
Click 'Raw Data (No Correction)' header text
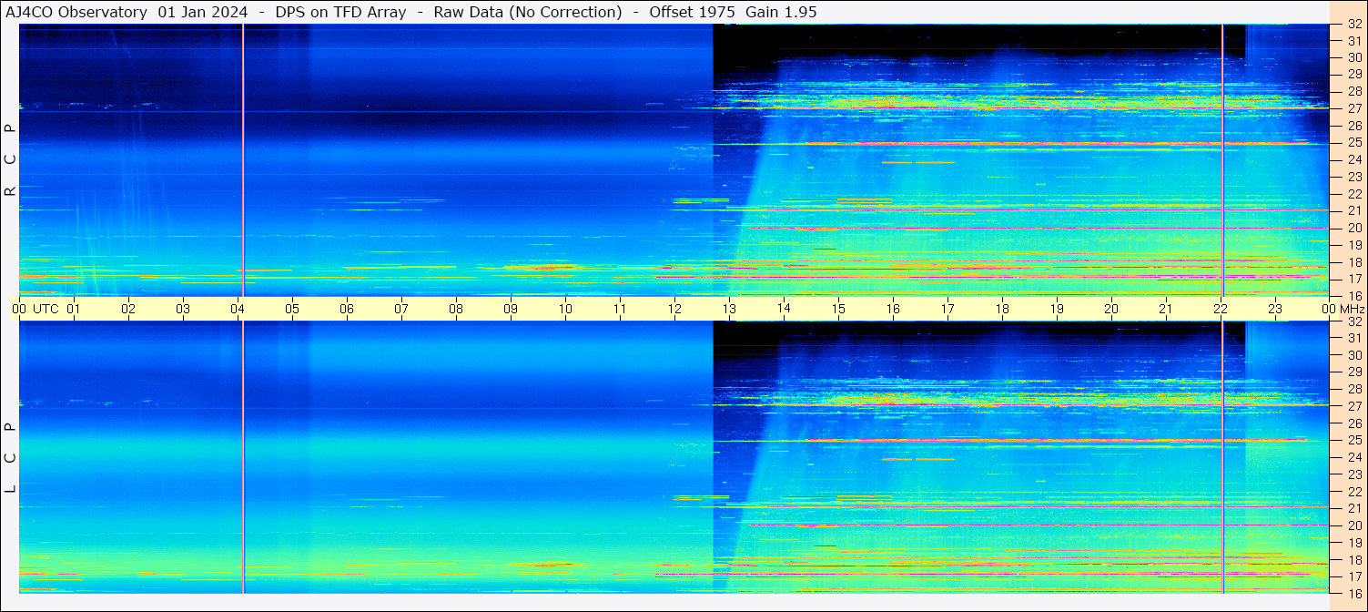tap(528, 12)
